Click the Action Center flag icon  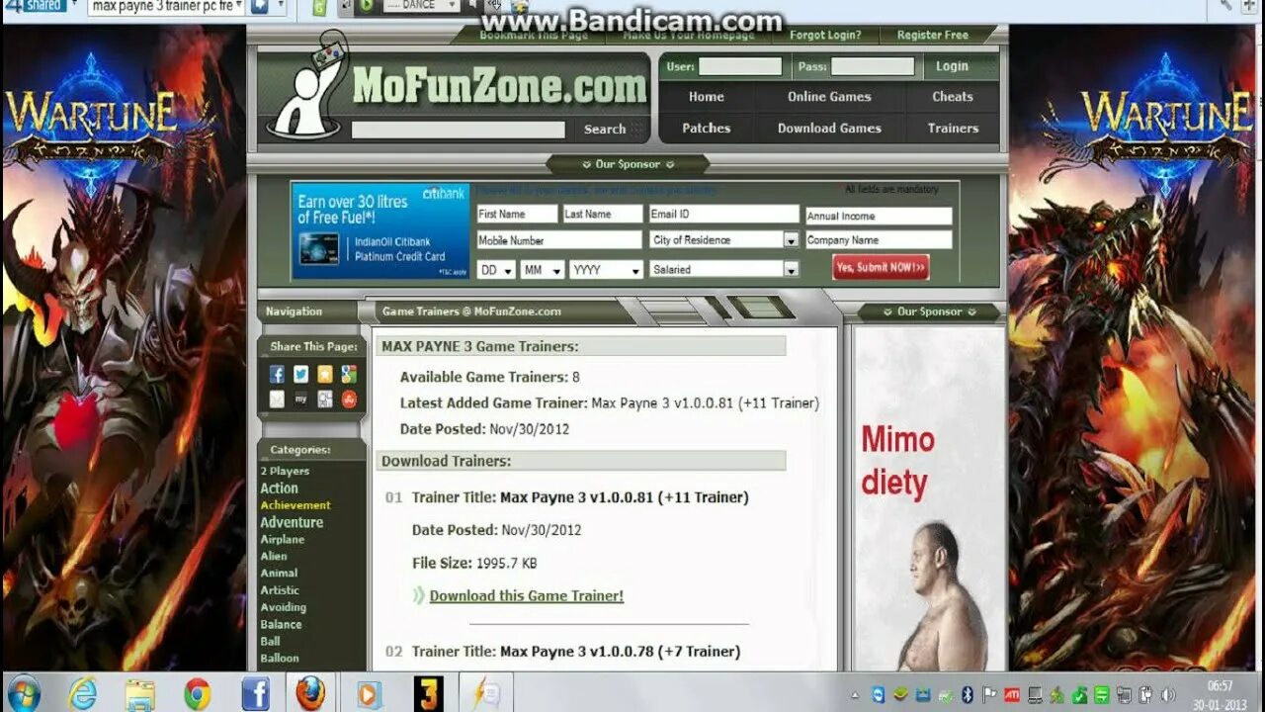point(989,694)
